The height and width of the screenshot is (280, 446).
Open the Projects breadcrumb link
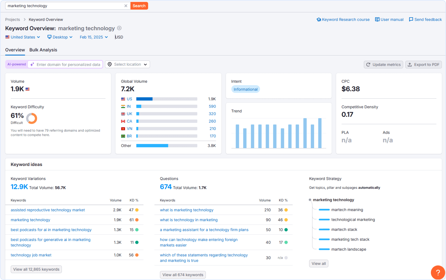(13, 19)
